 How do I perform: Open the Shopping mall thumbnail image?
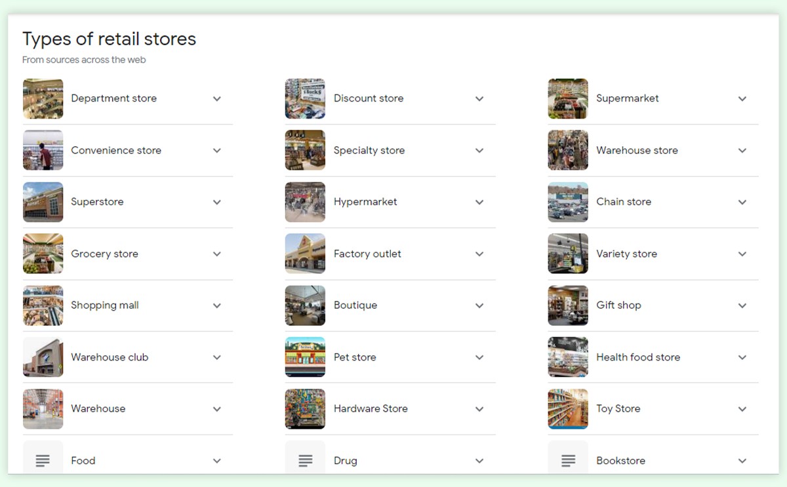point(43,305)
